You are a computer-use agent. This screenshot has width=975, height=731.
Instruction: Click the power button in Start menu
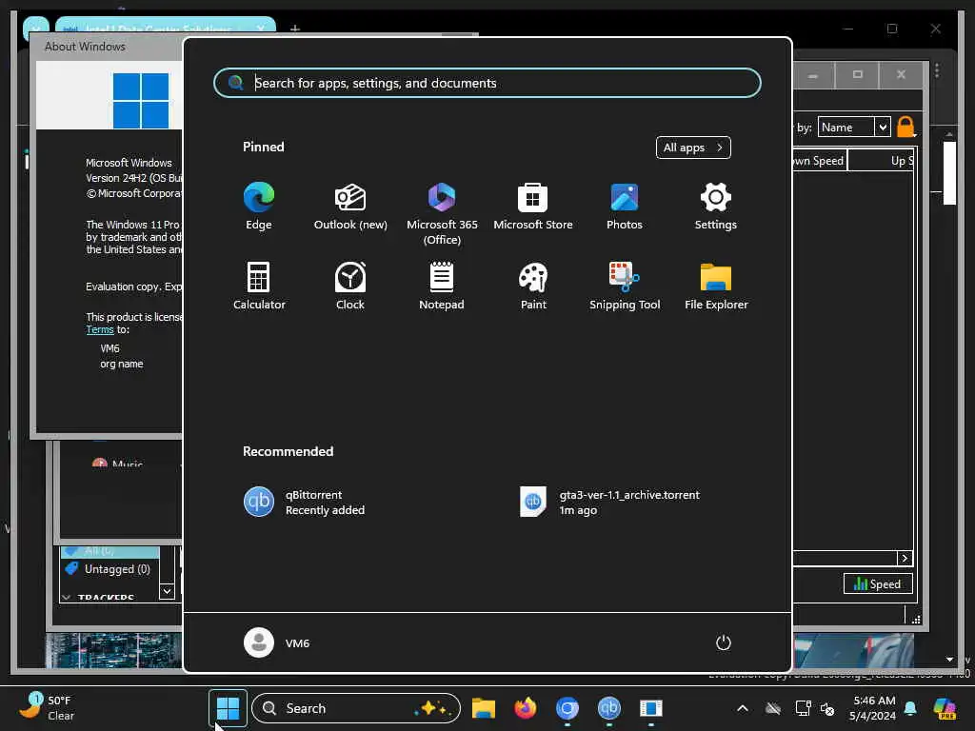coord(724,642)
